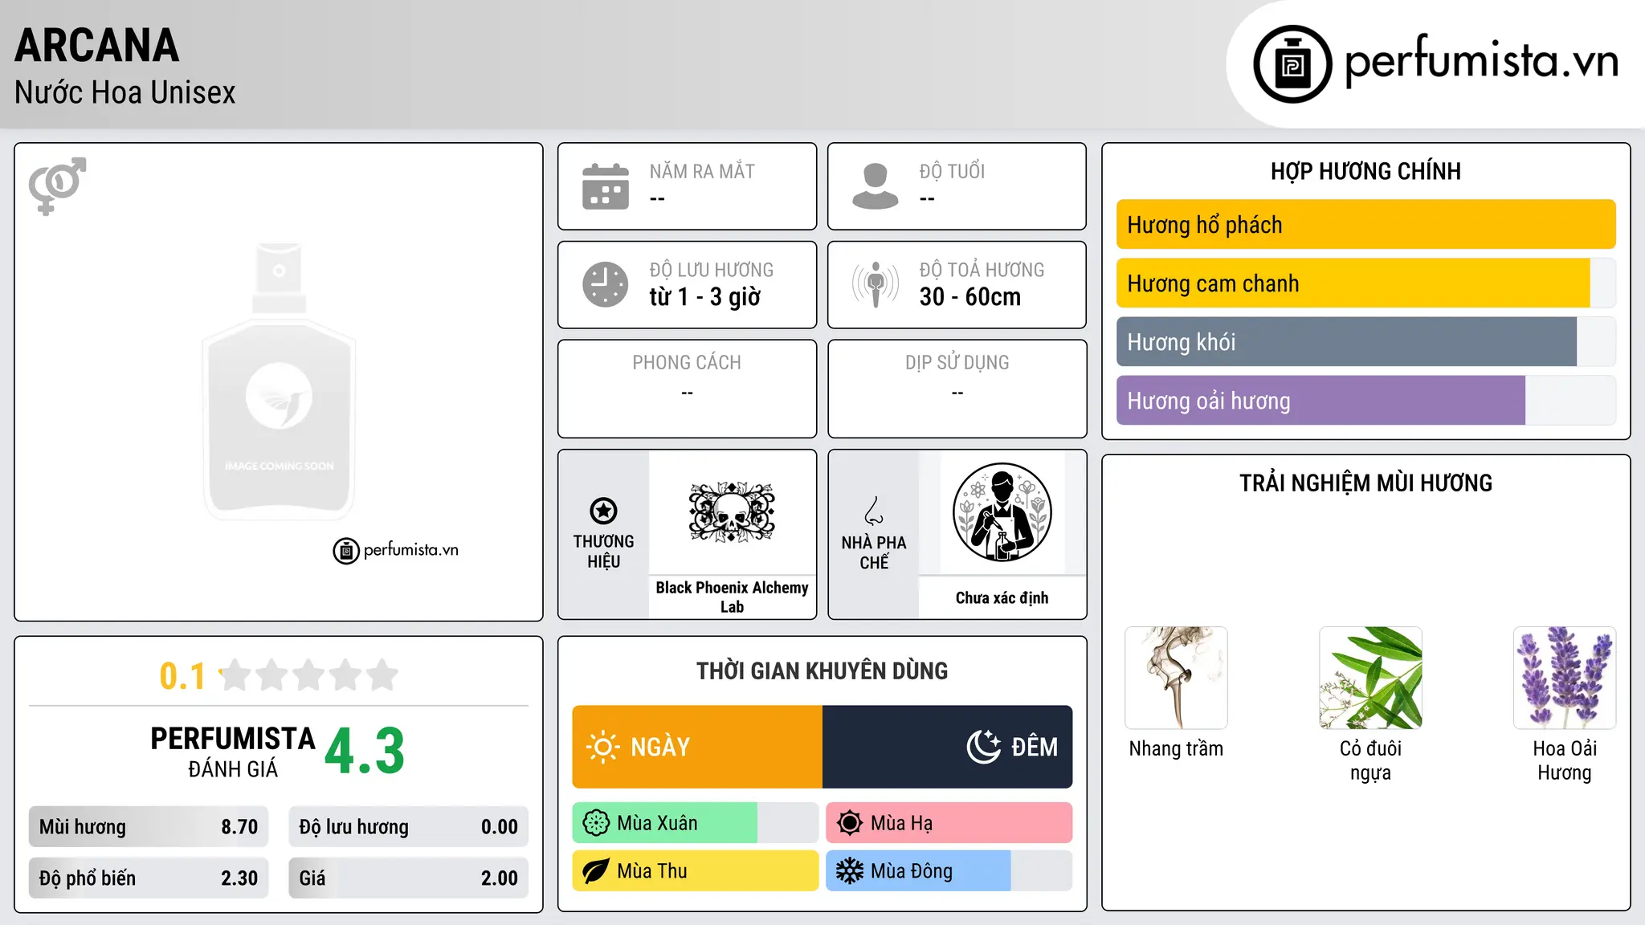This screenshot has width=1645, height=925.
Task: Click the perfume bottle placeholder image
Action: point(279,381)
